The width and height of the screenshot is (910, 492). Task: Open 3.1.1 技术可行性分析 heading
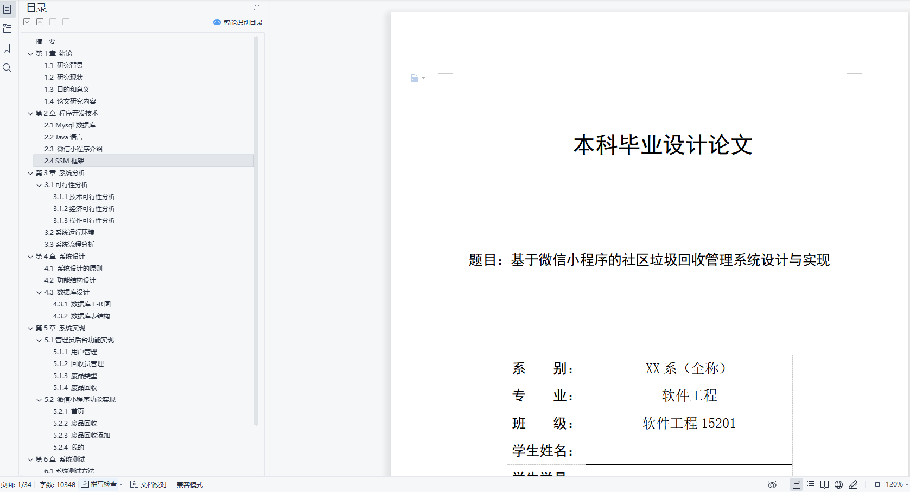84,197
